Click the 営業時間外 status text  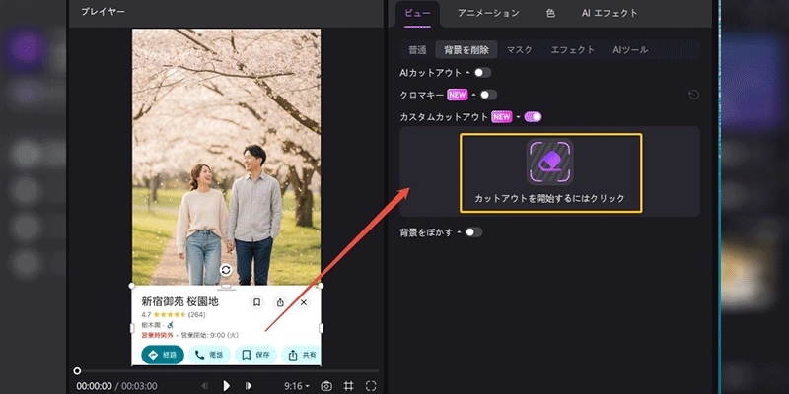157,335
